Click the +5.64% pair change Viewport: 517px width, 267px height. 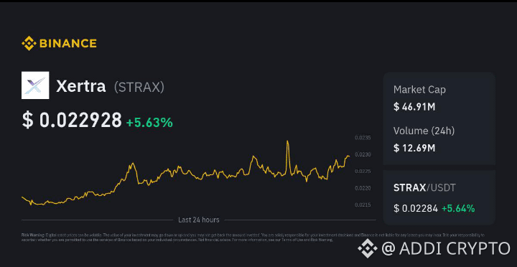point(458,208)
